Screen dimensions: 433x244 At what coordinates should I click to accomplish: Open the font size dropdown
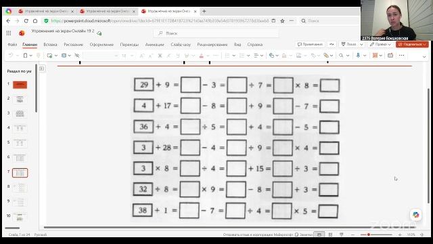(x=132, y=56)
